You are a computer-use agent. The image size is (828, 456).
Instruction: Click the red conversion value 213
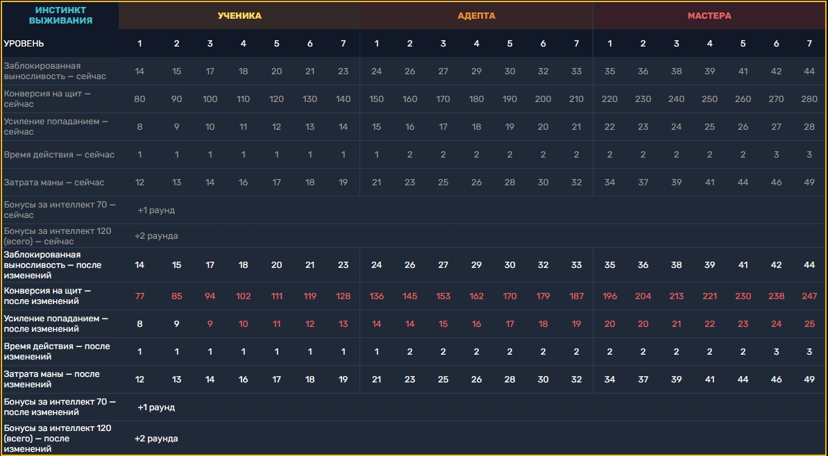677,296
